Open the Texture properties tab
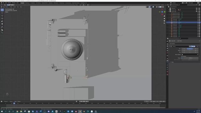Screen dimensions: 201x113 [167, 74]
